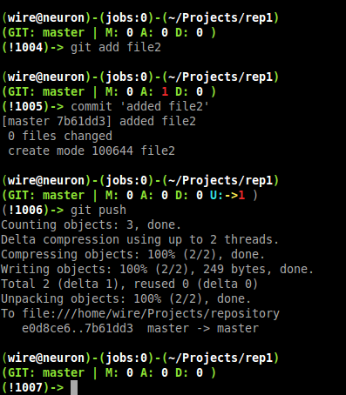This screenshot has width=346, height=395.
Task: Click the cyan 'U:' unpushed indicator
Action: [x=216, y=195]
